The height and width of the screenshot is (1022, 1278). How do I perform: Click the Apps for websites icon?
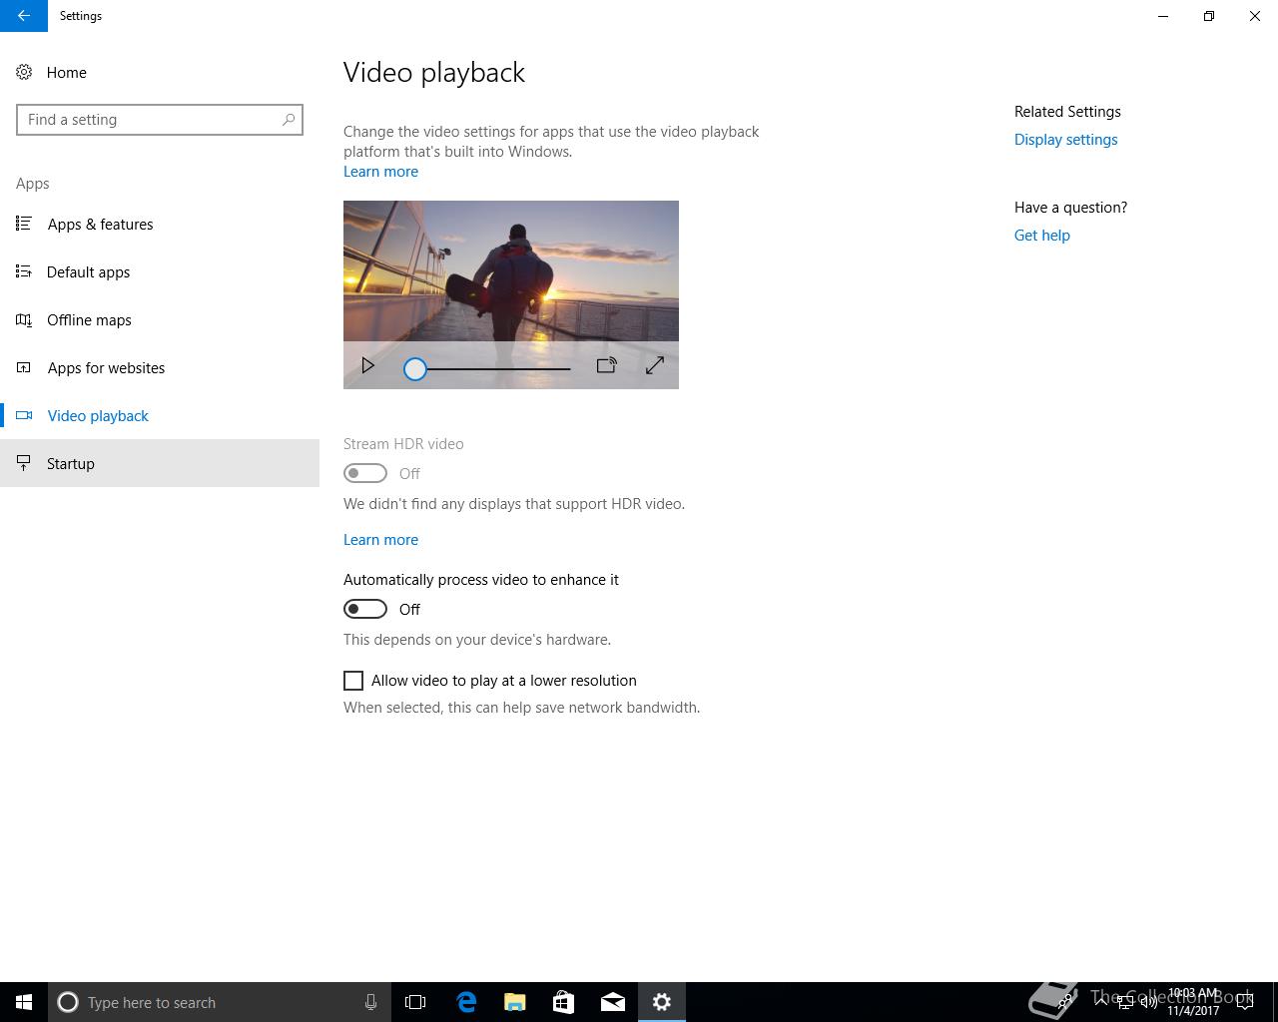(24, 368)
